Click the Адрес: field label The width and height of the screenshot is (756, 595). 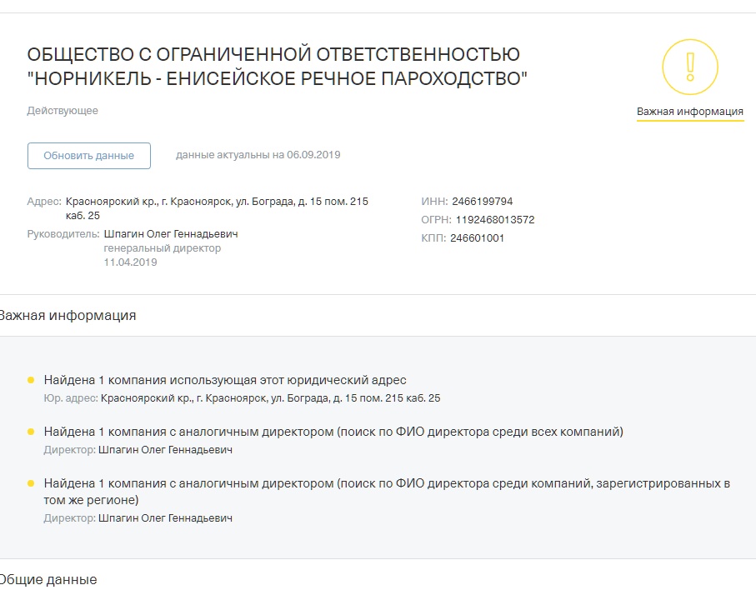coord(44,201)
